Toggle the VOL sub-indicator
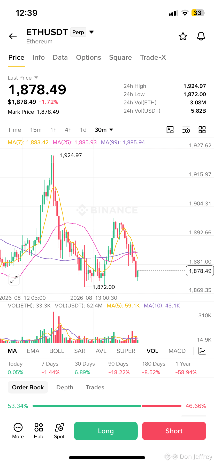The width and height of the screenshot is (214, 463). 152,351
